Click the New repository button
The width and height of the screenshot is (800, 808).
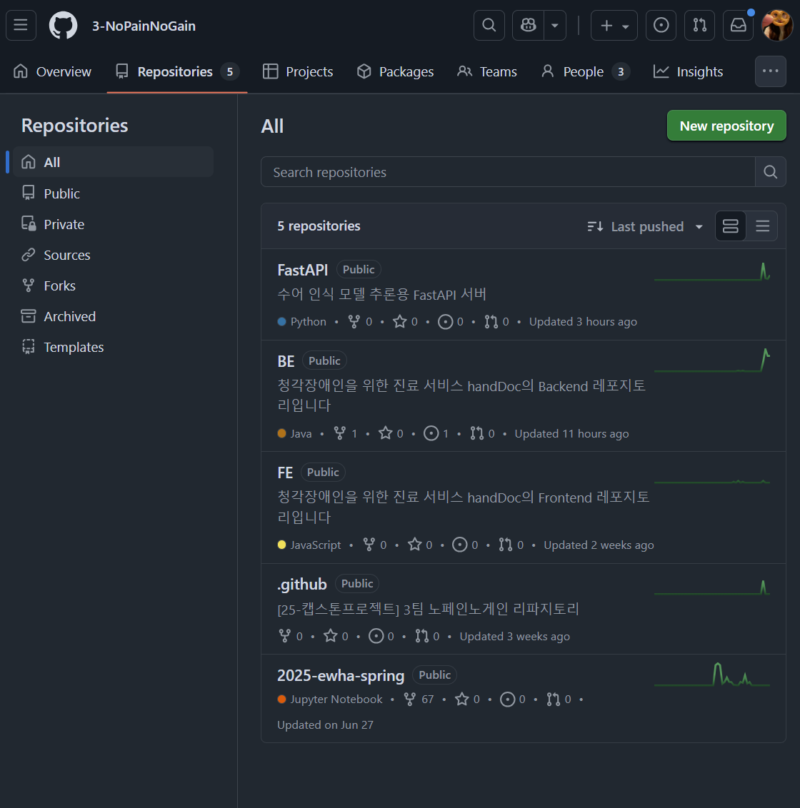point(726,126)
